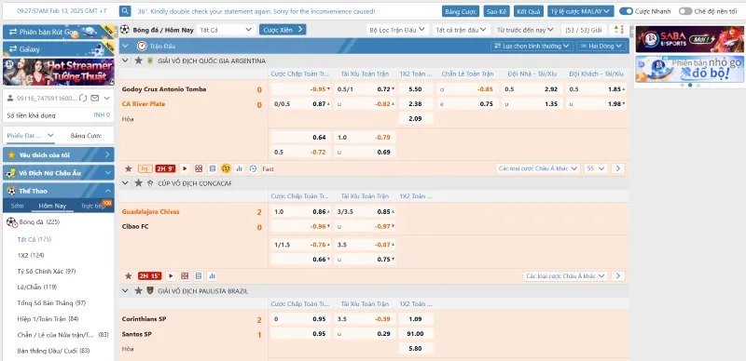
Task: Open Yêu thích của tôi favorites
Action: coord(59,154)
